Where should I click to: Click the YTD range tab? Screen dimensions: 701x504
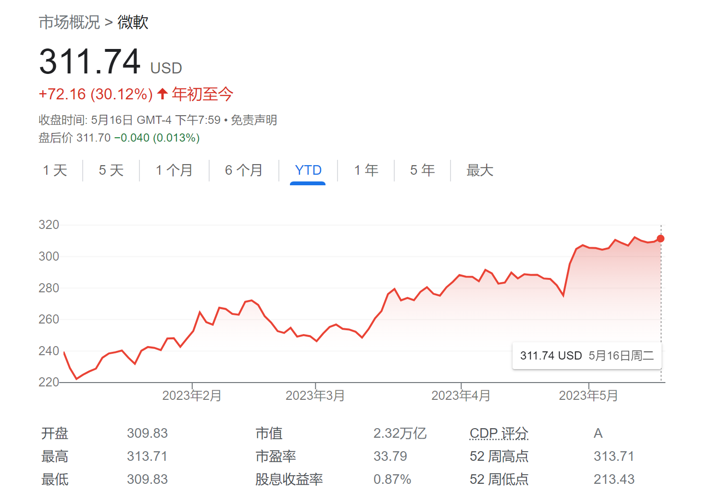[308, 170]
